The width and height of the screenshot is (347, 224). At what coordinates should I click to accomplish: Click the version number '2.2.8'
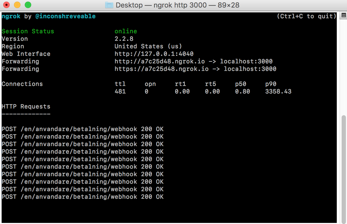[x=124, y=39]
